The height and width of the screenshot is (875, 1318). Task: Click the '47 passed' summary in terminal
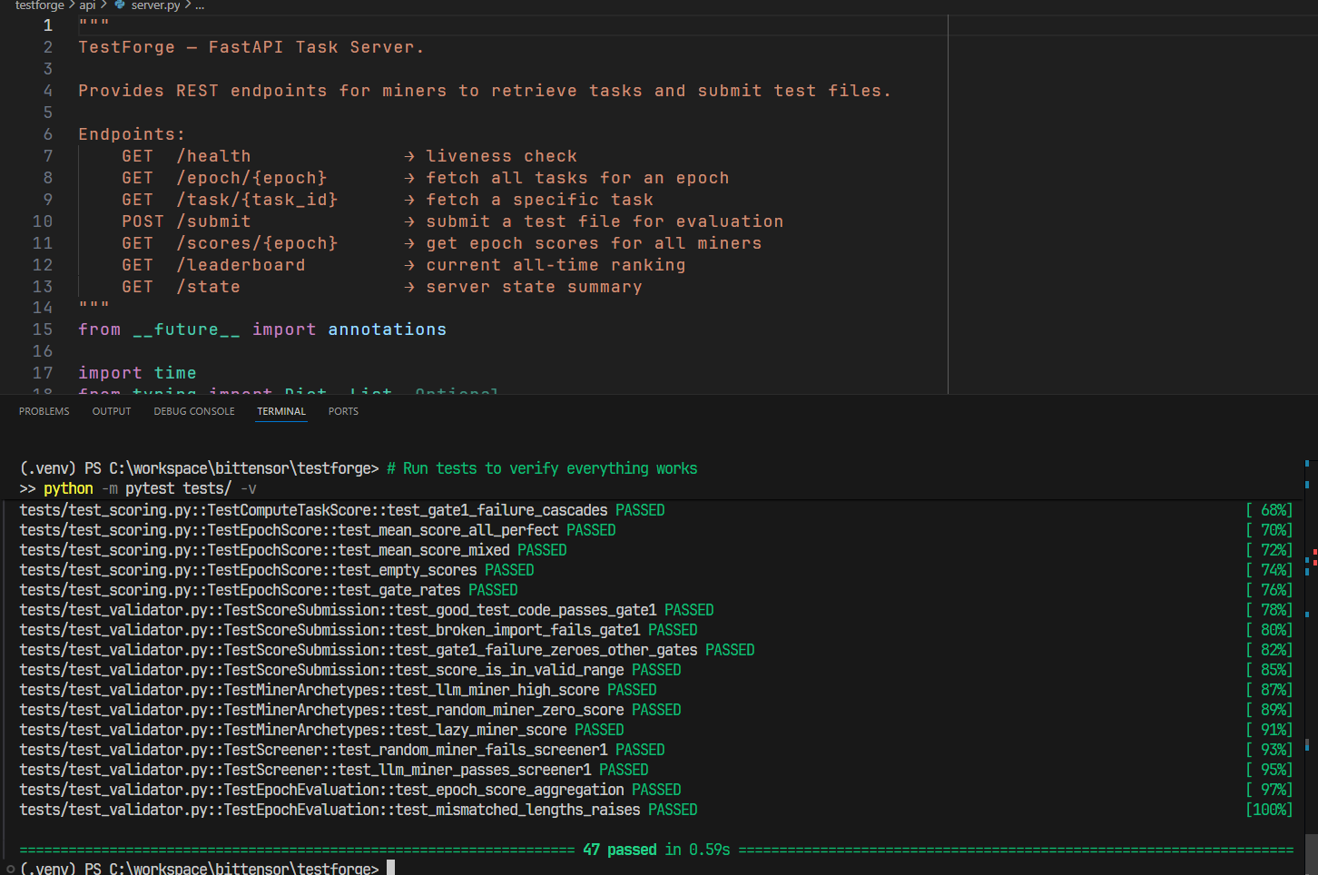coord(619,850)
